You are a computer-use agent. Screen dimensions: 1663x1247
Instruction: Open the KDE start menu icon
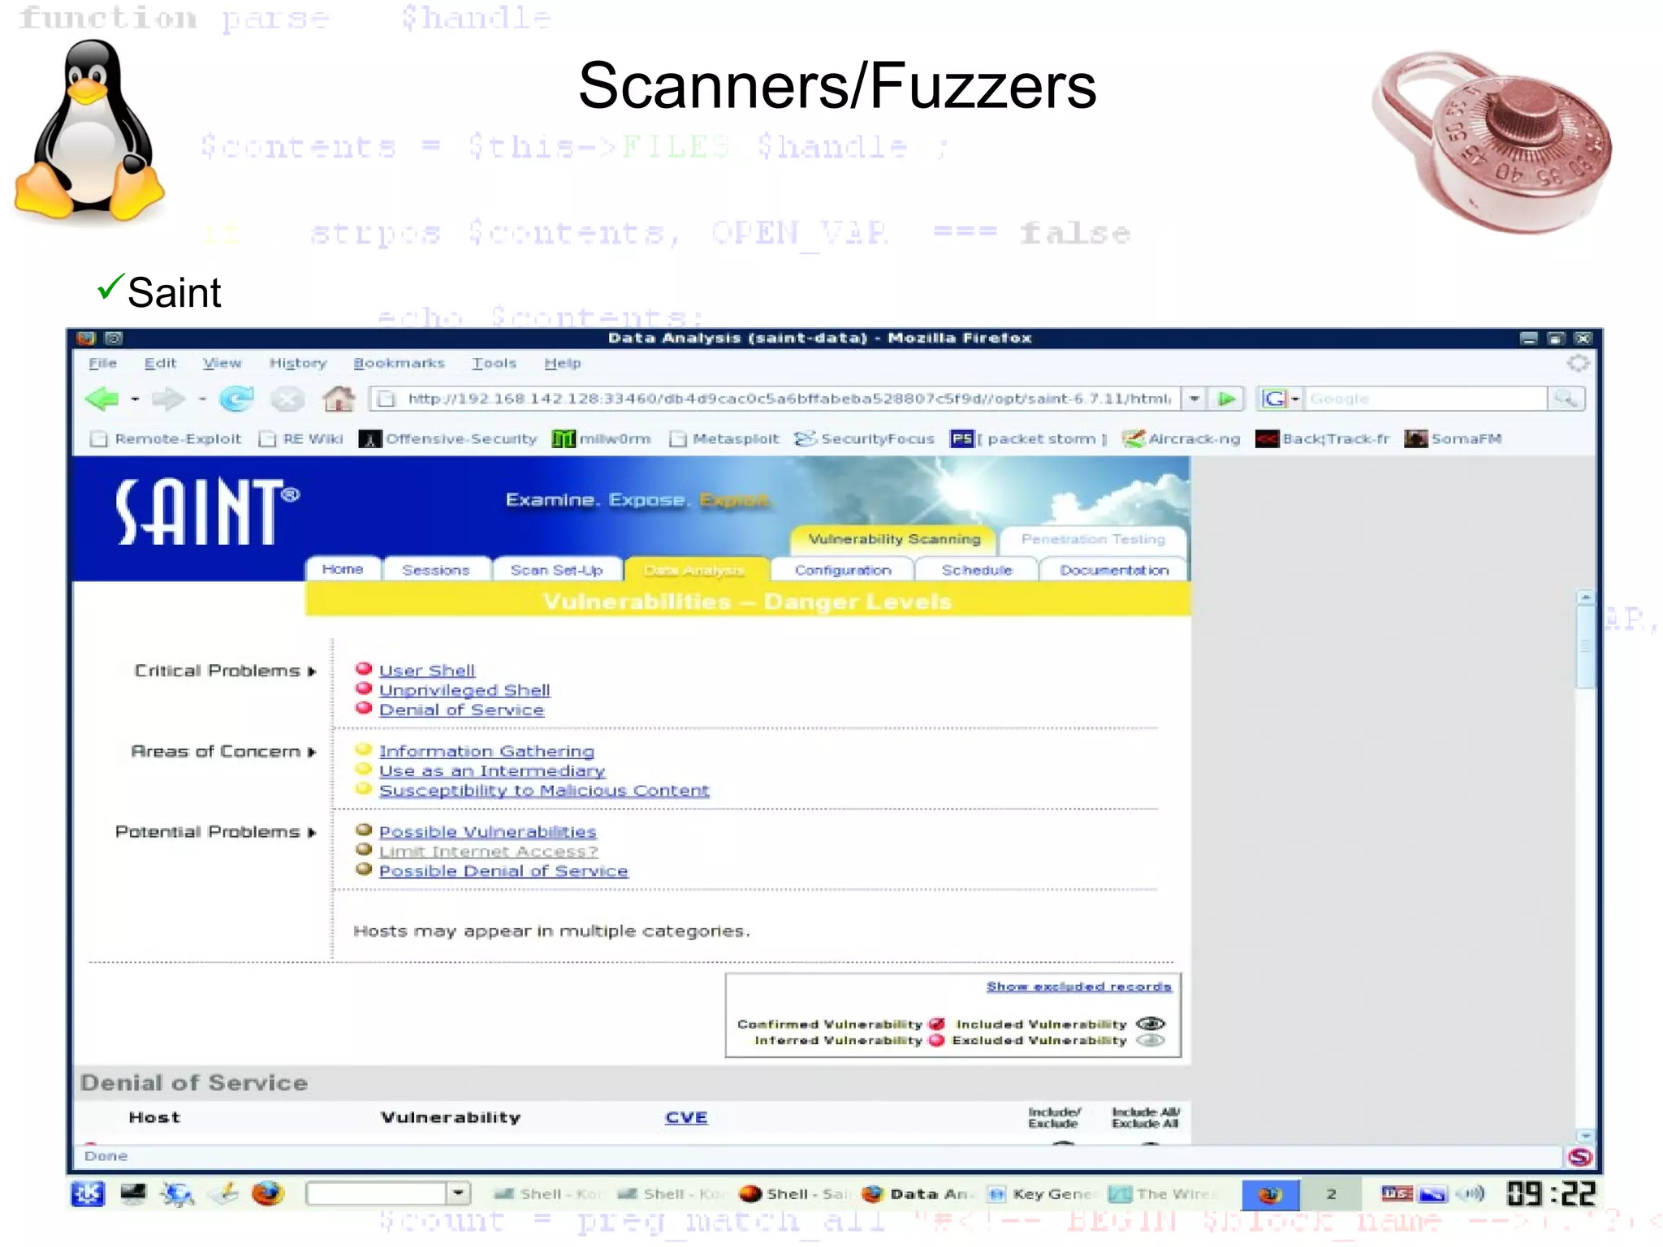point(88,1193)
